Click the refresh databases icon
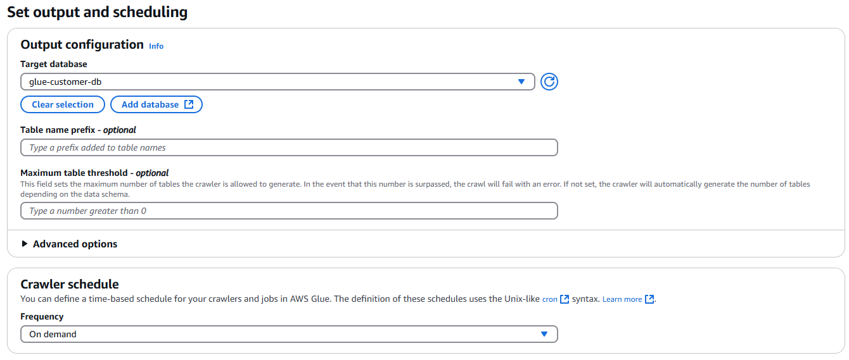The image size is (849, 360). point(549,82)
